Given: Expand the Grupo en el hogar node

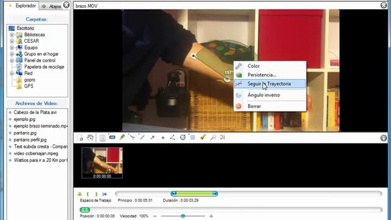Looking at the screenshot, I should 12,54.
